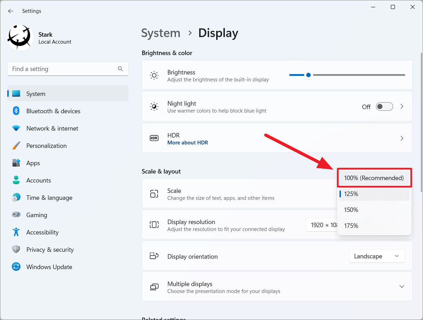Select 150% from the scale dropdown
The width and height of the screenshot is (423, 320).
pos(351,210)
